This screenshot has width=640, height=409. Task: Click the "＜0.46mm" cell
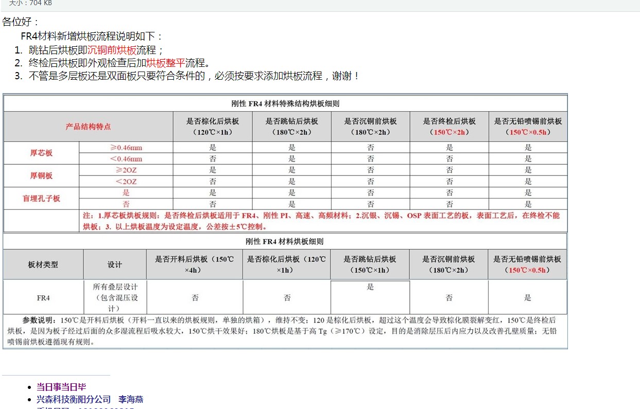pyautogui.click(x=126, y=159)
